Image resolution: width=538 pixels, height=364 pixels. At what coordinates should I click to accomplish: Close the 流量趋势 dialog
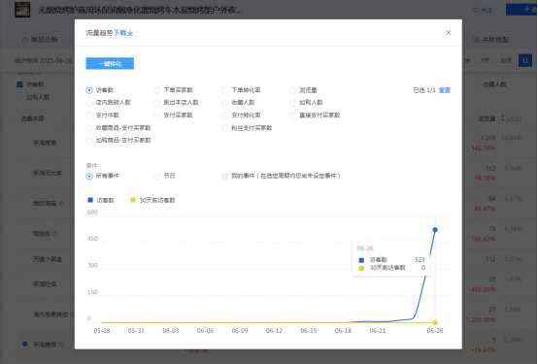(x=448, y=33)
